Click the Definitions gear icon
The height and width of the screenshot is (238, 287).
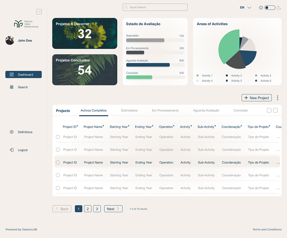pos(12,132)
